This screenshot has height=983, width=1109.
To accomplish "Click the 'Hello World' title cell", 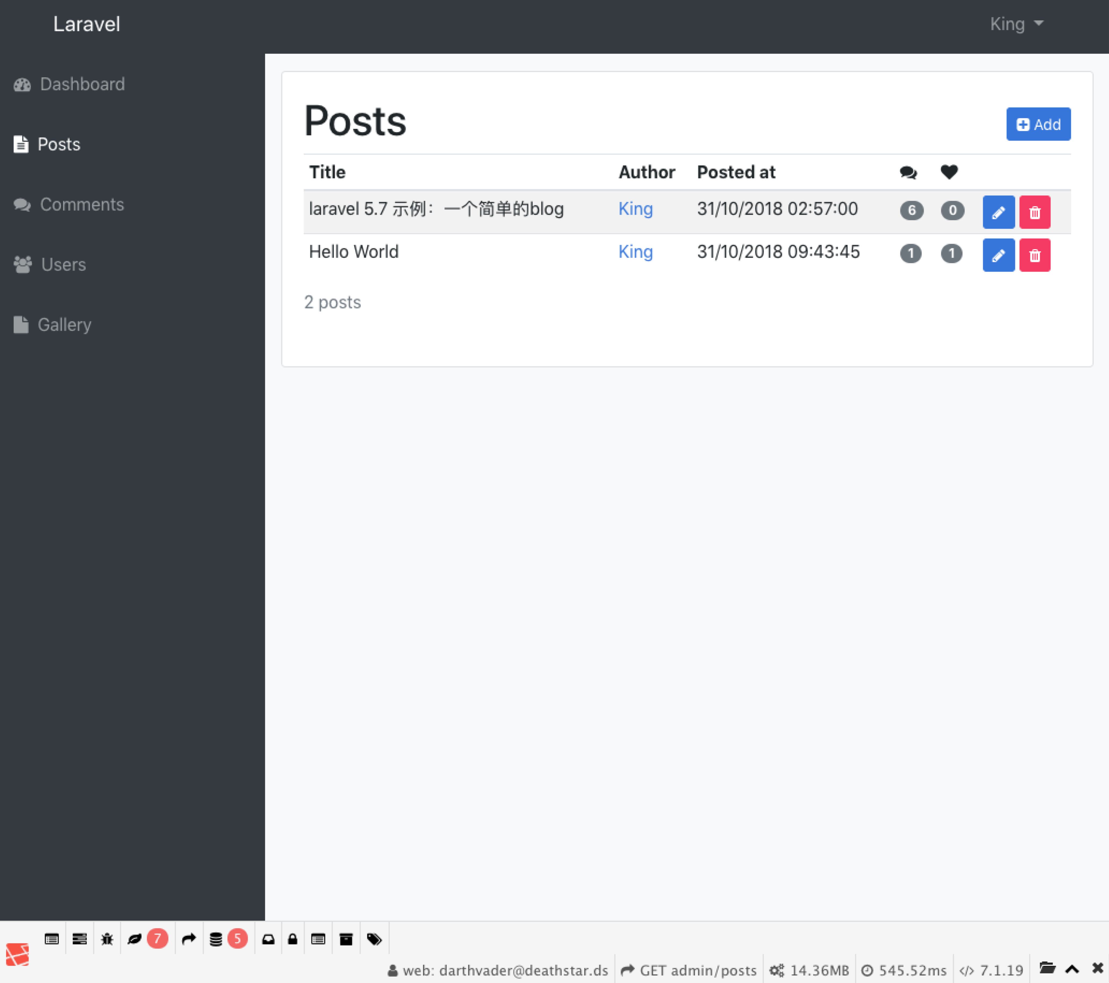I will pyautogui.click(x=354, y=252).
